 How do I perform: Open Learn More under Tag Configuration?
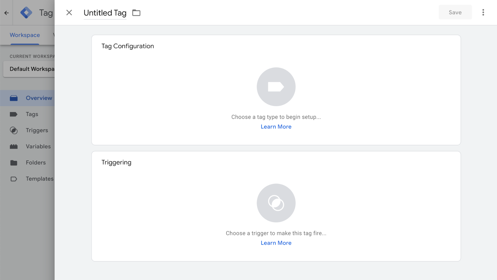tap(276, 127)
